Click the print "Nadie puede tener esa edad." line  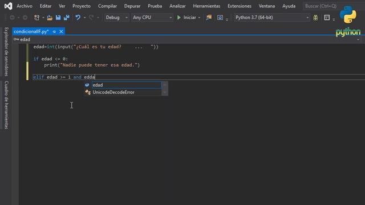point(92,65)
